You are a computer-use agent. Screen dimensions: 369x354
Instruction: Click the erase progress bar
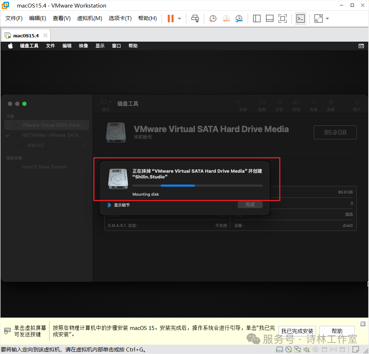click(197, 186)
